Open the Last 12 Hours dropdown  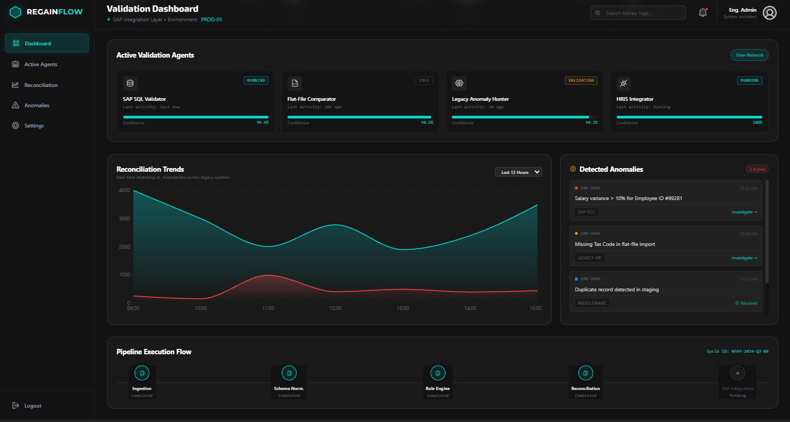pos(518,172)
